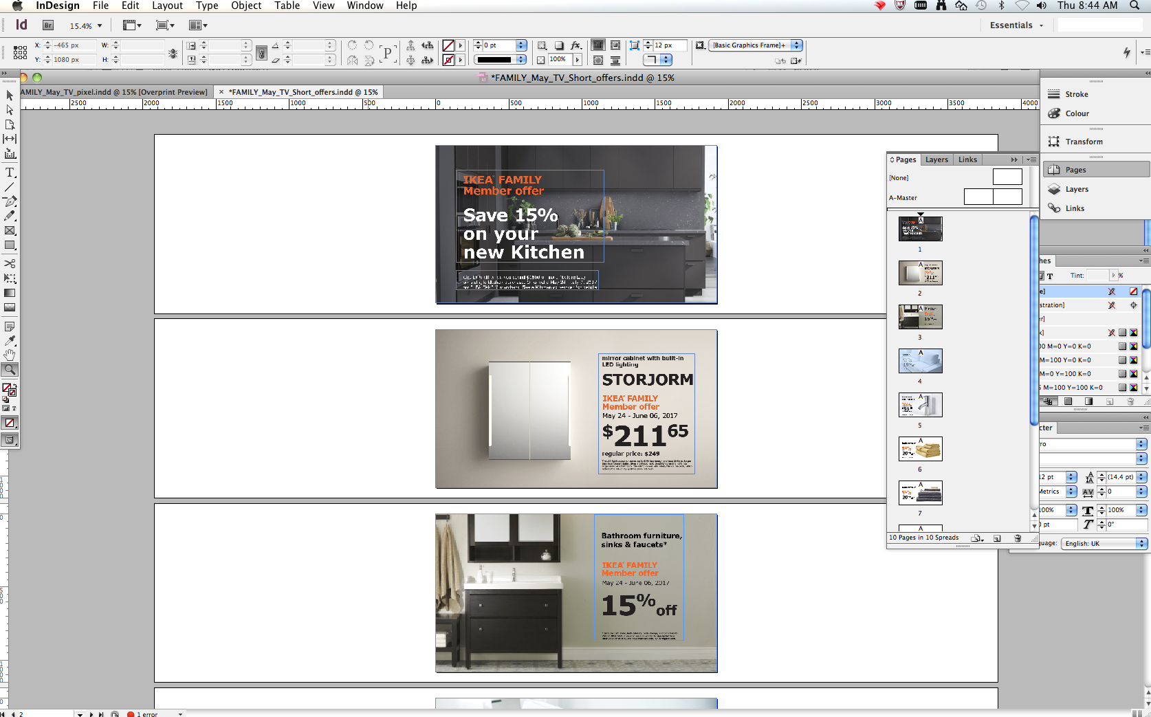Open the stroke weight 0 pt dropdown

pyautogui.click(x=521, y=45)
